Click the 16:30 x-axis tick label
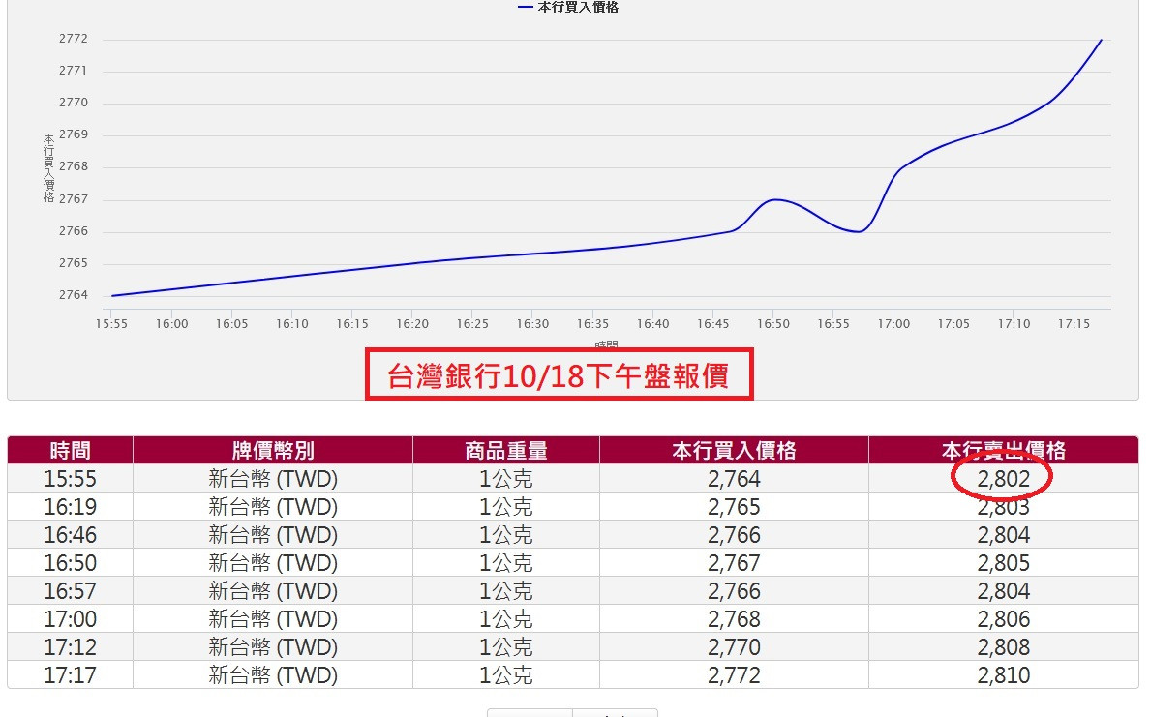 (532, 324)
